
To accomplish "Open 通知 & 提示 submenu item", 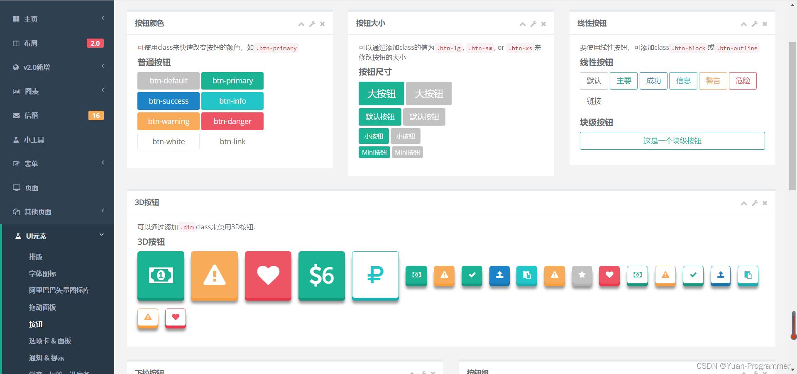I will coord(46,358).
